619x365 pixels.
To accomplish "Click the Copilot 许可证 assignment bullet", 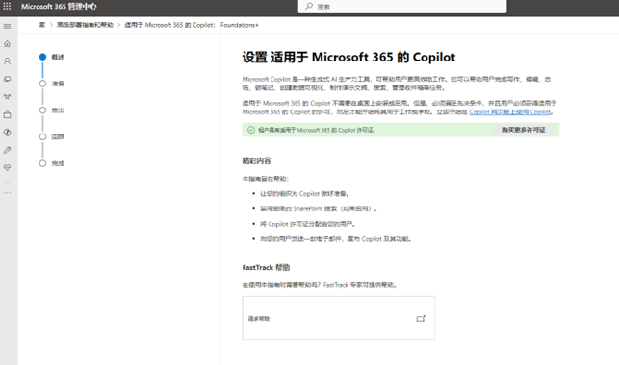I will pos(307,224).
